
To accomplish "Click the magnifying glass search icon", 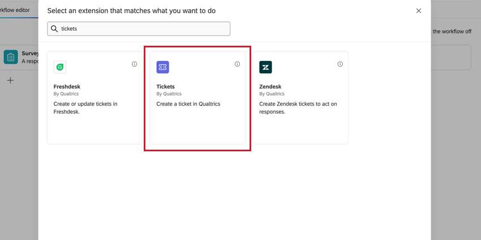I will pos(54,29).
